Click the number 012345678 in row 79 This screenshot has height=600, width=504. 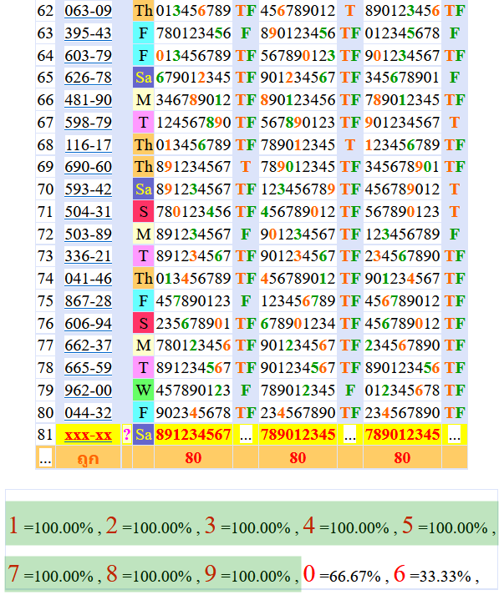tap(402, 391)
